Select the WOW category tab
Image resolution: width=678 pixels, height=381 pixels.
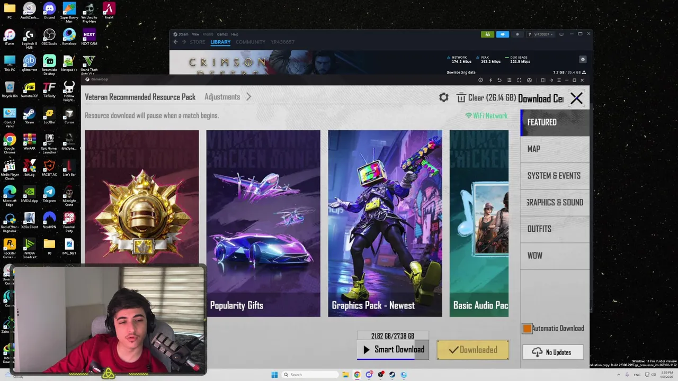coord(555,256)
